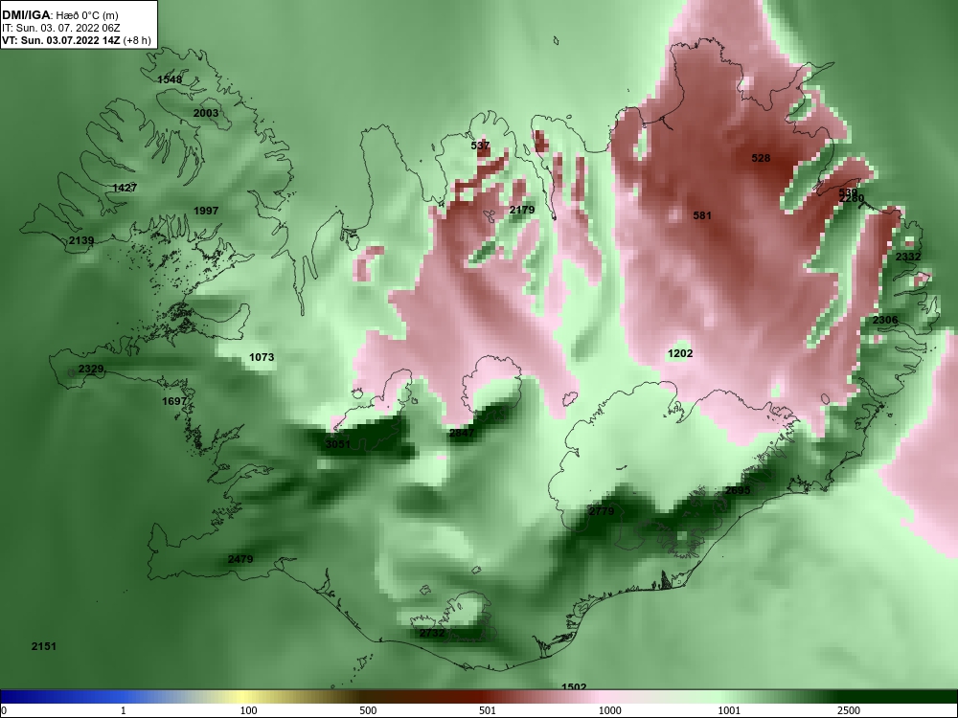This screenshot has width=958, height=718.
Task: Click the 2479 value label
Action: click(240, 559)
